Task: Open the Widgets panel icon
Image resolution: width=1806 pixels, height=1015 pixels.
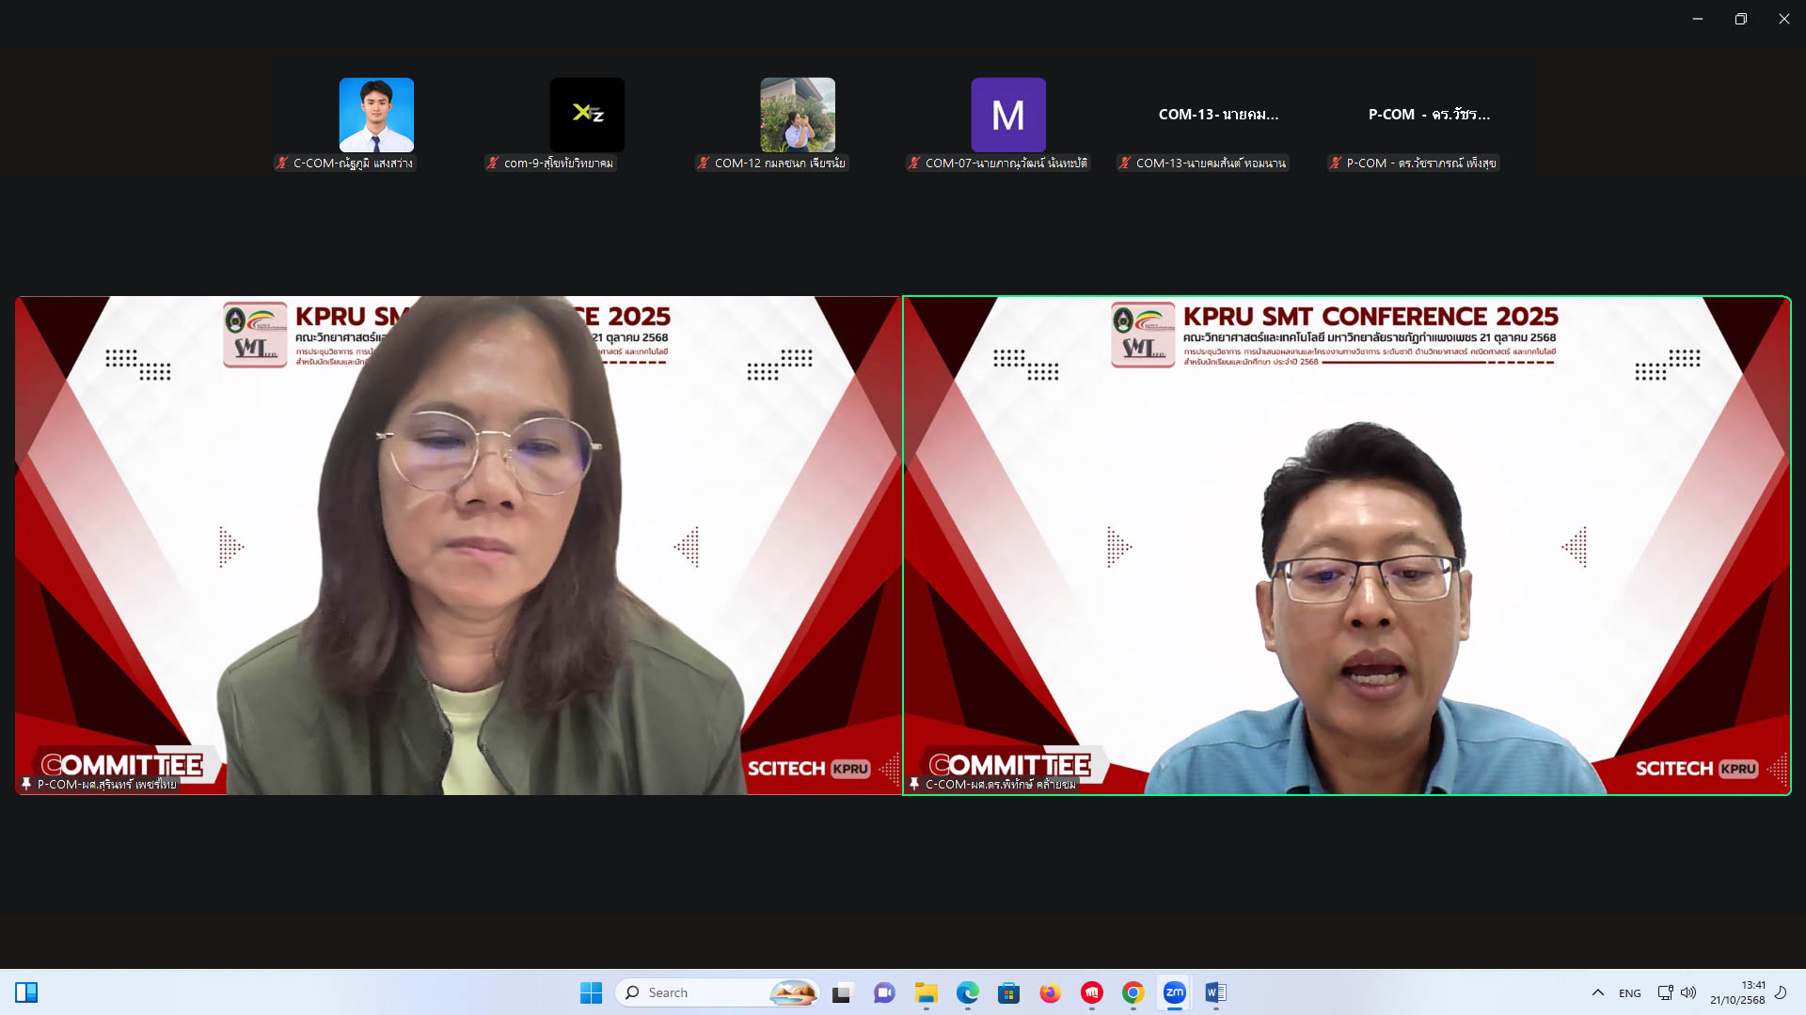Action: tap(26, 992)
